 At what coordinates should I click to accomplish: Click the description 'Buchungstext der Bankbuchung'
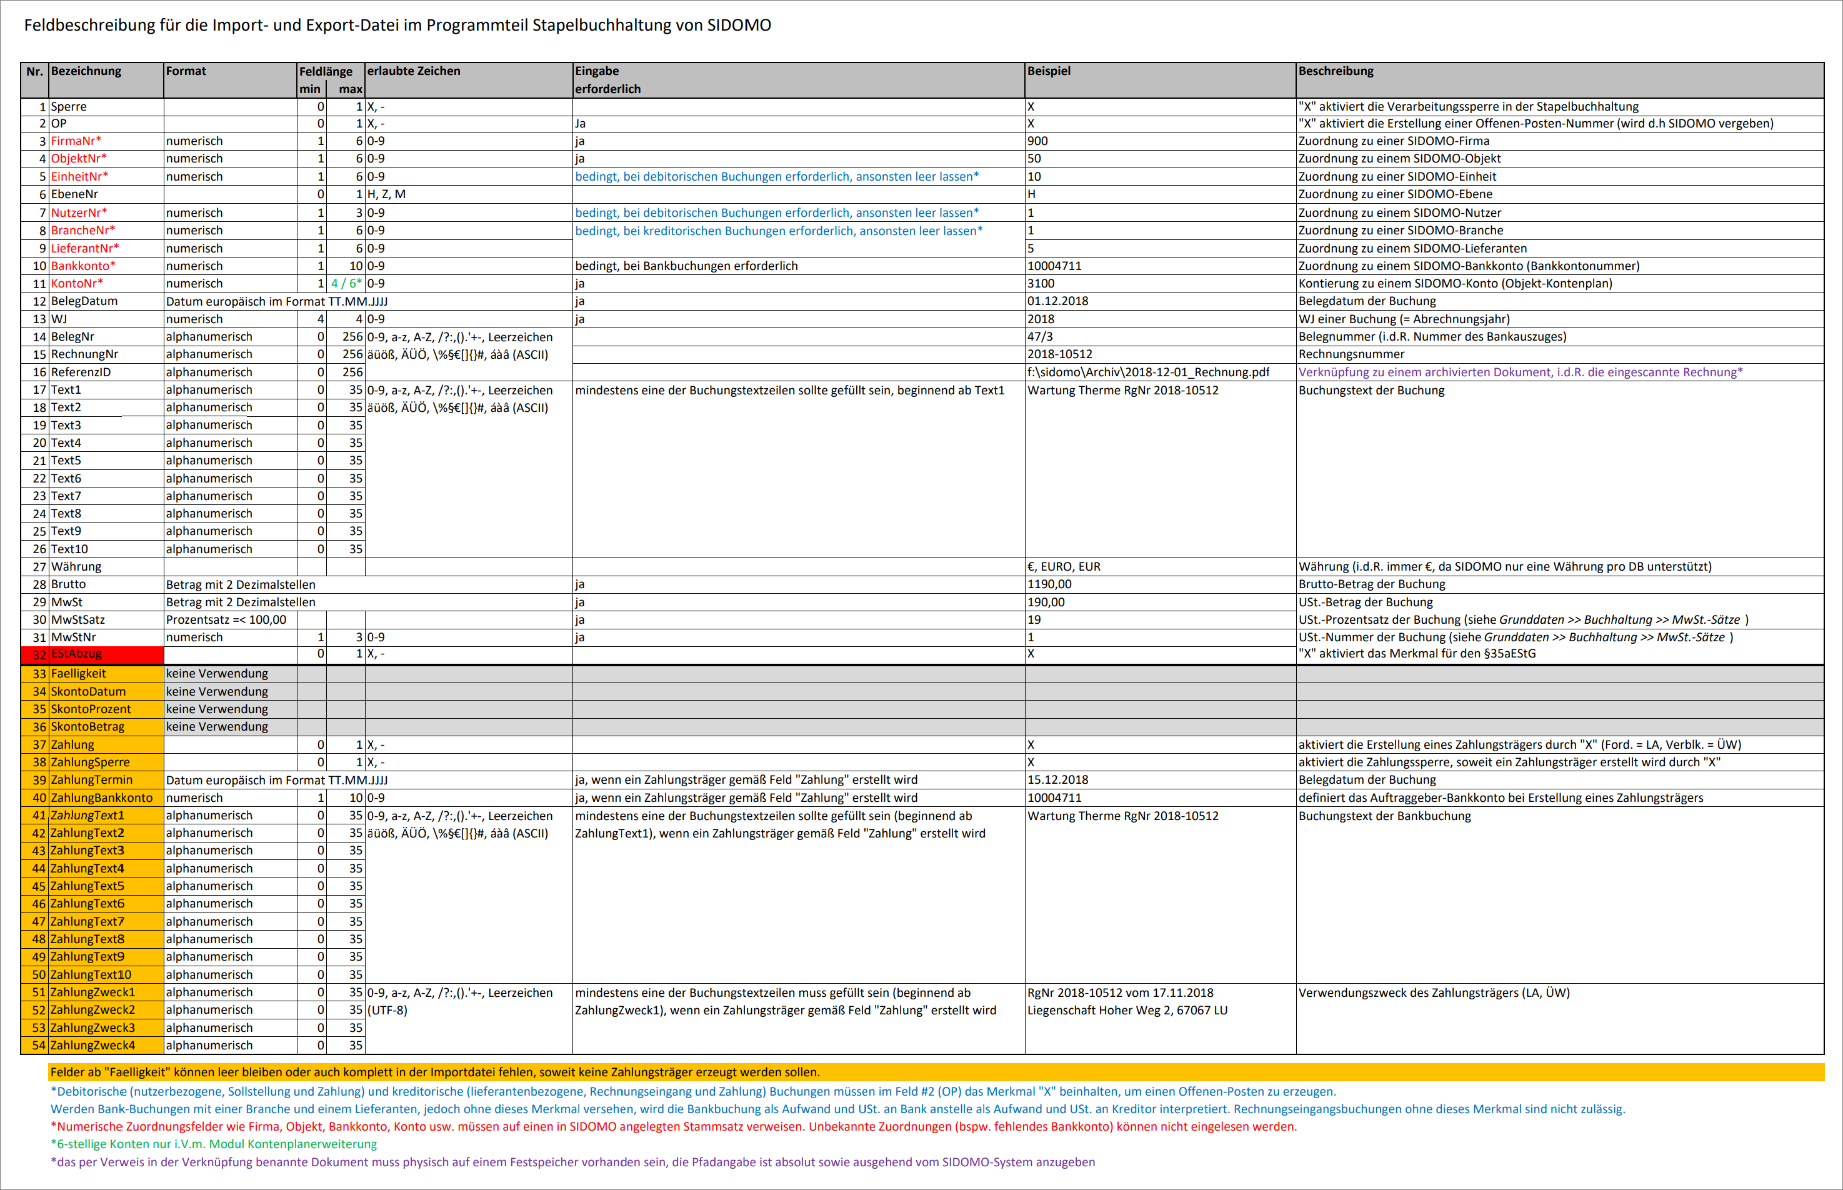1385,816
